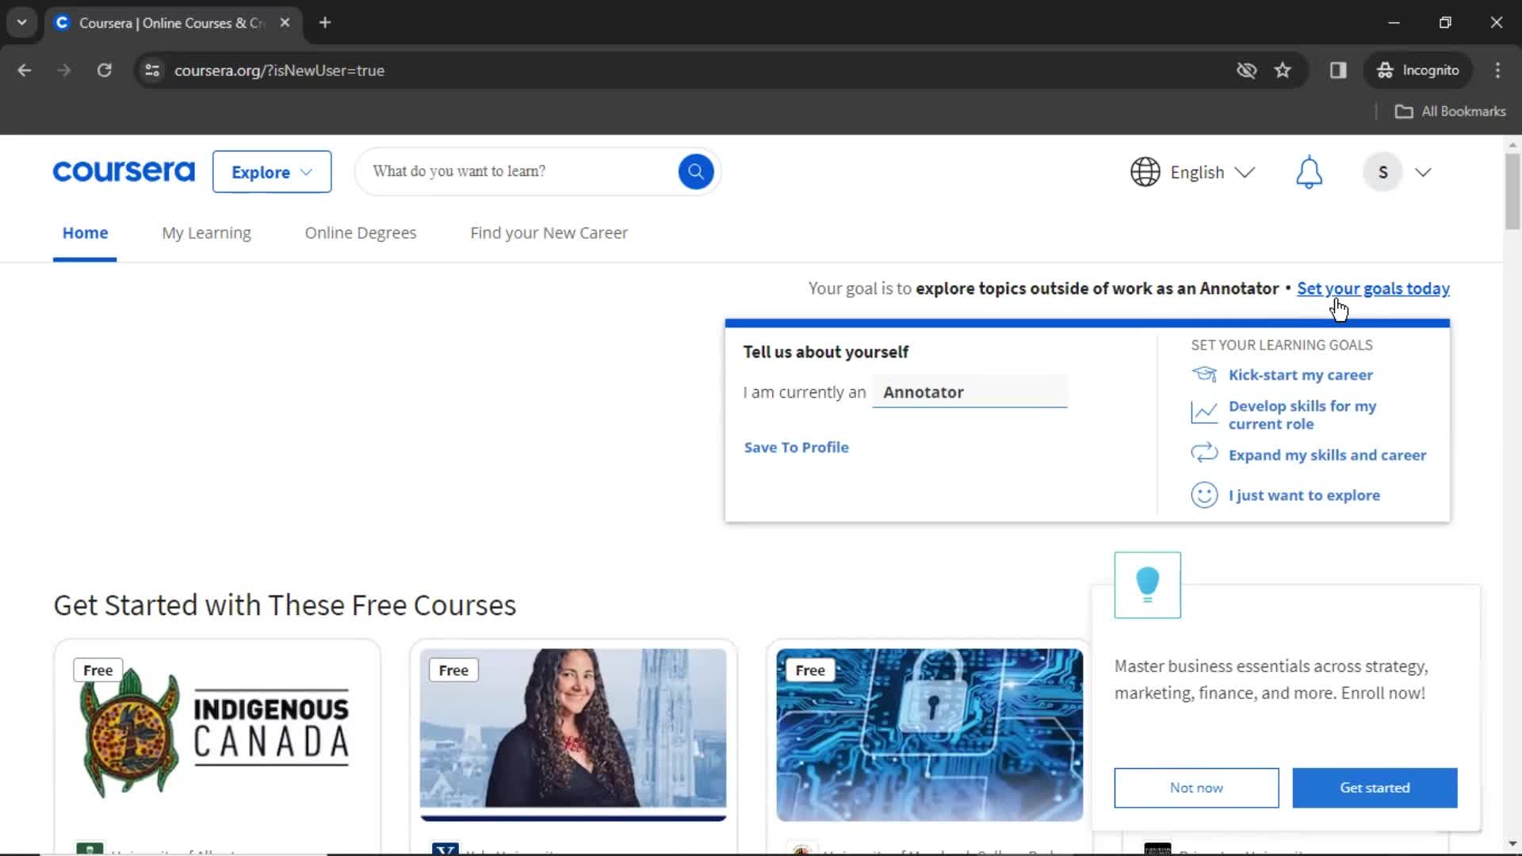Open the Find your New Career tab
This screenshot has width=1522, height=856.
click(x=549, y=232)
